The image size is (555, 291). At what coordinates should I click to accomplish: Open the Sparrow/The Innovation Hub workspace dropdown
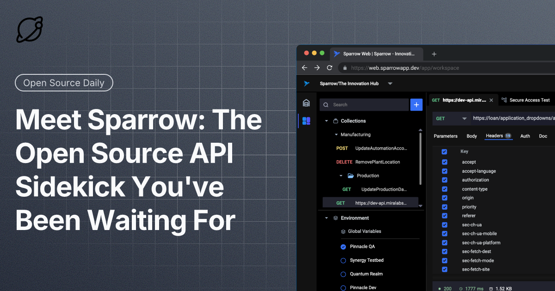point(390,84)
